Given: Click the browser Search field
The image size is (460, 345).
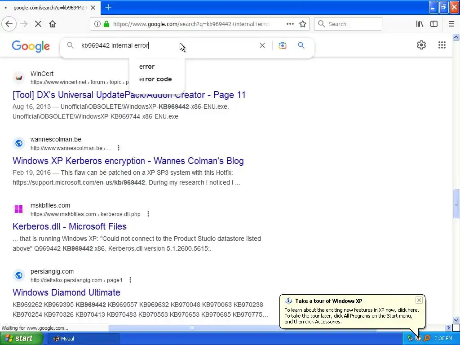Looking at the screenshot, I should tap(348, 24).
